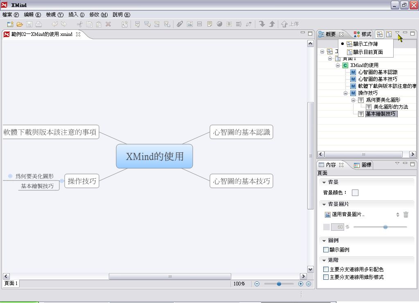Open the 內容 panel view menu triangle
The width and height of the screenshot is (419, 303).
(397, 163)
